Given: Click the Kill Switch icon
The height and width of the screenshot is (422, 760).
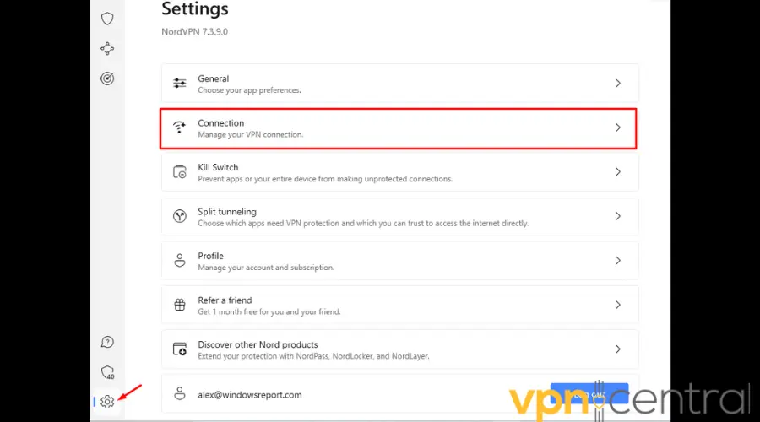Looking at the screenshot, I should (179, 172).
